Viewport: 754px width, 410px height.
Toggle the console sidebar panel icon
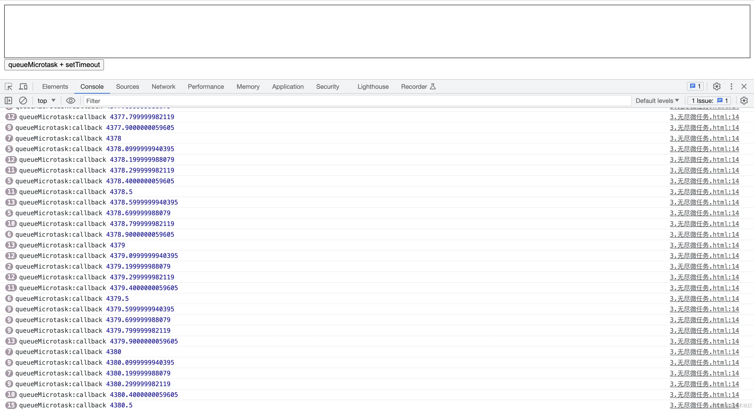pos(8,101)
